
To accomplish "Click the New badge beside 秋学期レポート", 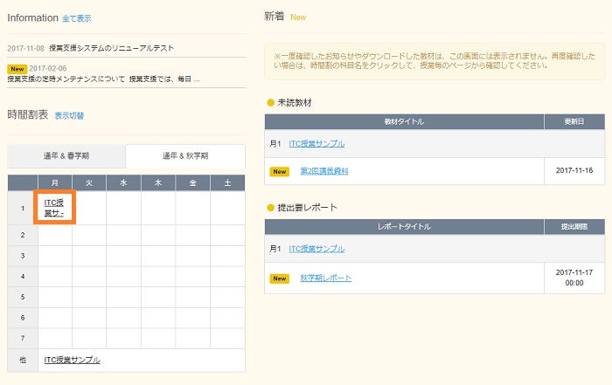I will point(280,278).
